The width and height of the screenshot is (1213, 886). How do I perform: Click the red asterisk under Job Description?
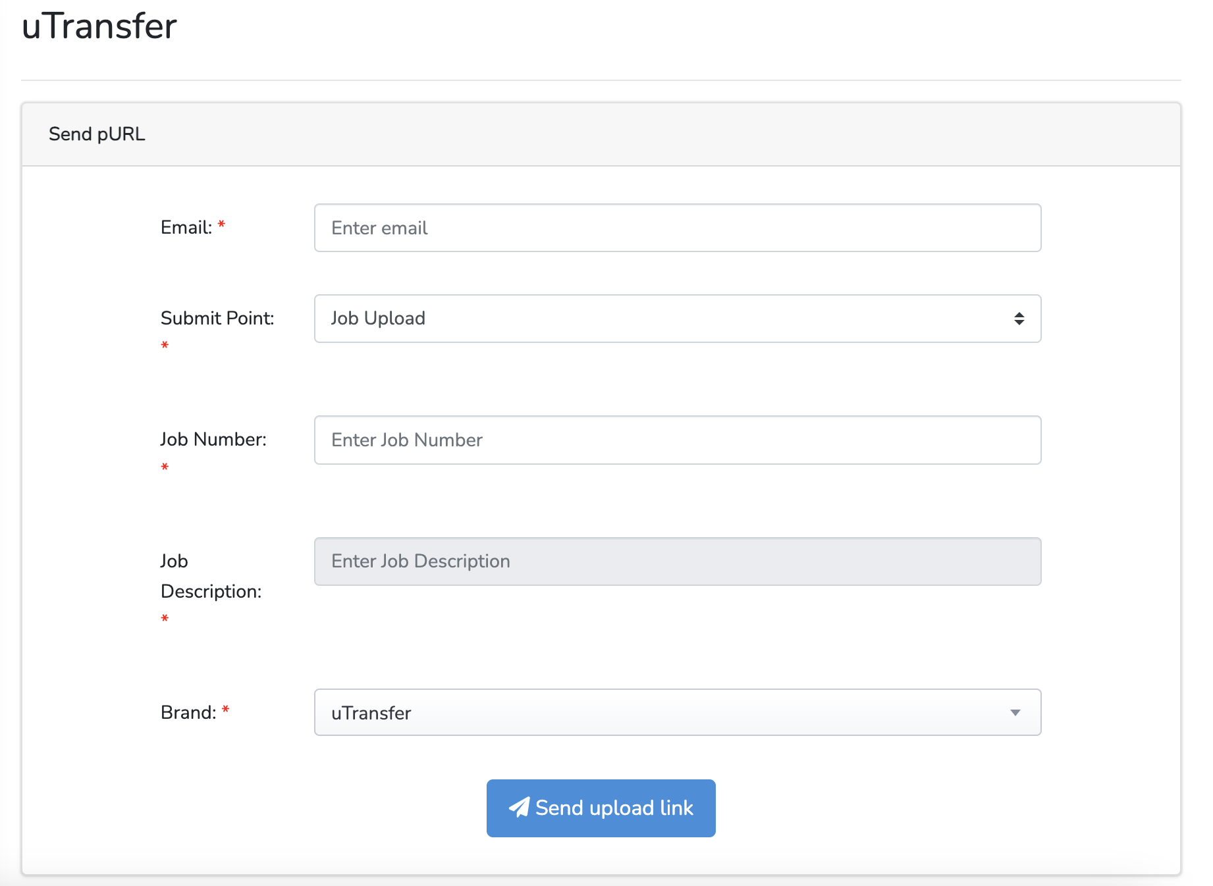(x=165, y=619)
